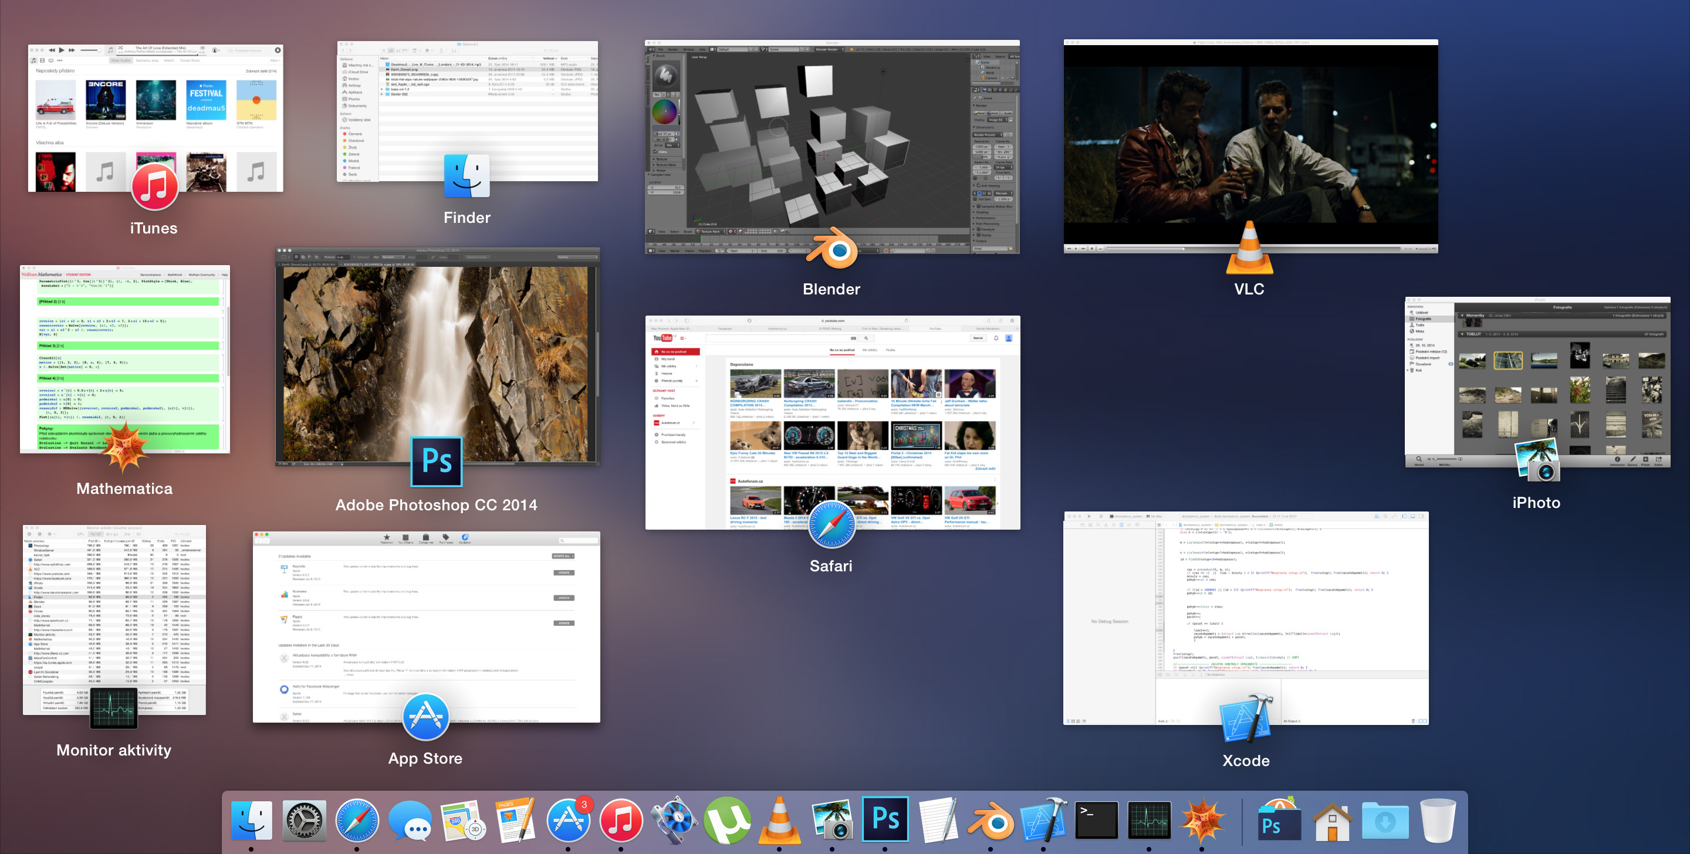This screenshot has width=1690, height=854.
Task: Select Earth_Donazil.png row in Finder
Action: (x=488, y=70)
